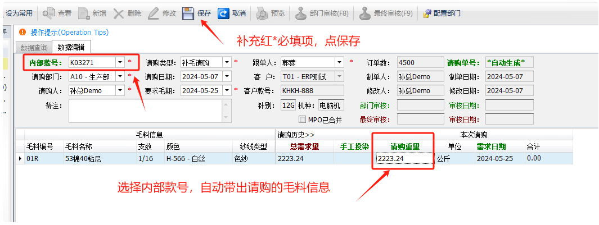Viewport: 599px width, 225px height.
Task: Click the 支数 column header
Action: [x=150, y=146]
